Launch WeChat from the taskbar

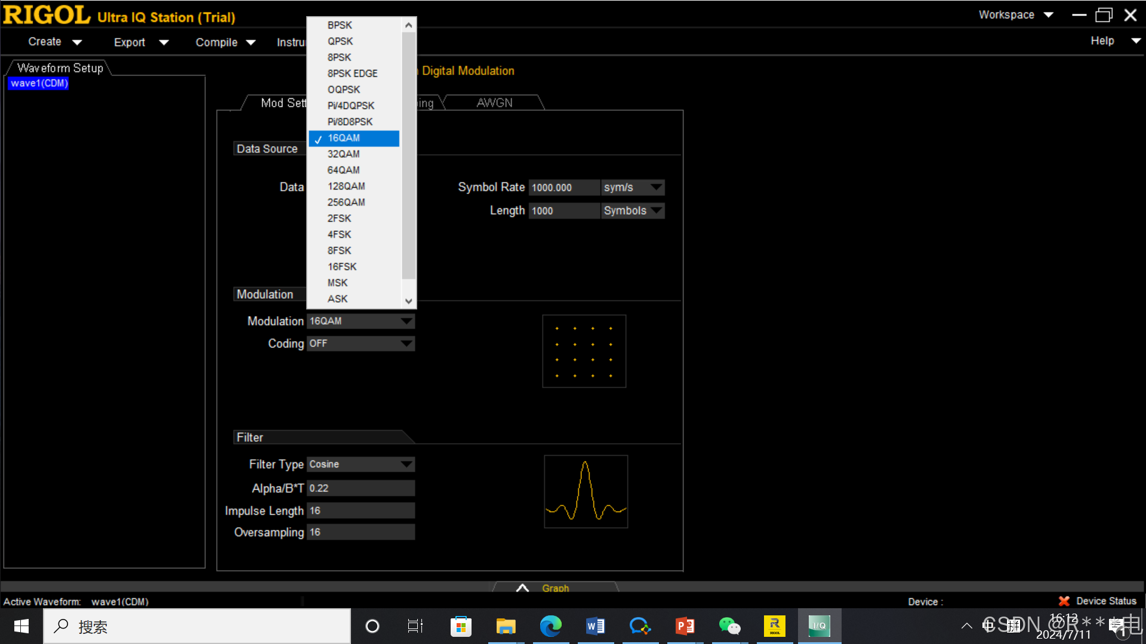coord(729,626)
